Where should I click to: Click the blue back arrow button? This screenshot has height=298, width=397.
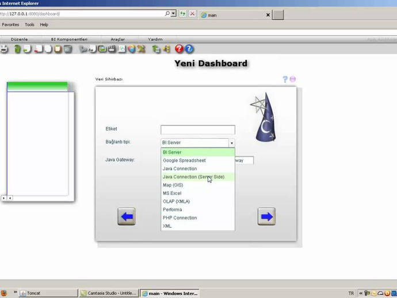click(x=127, y=216)
